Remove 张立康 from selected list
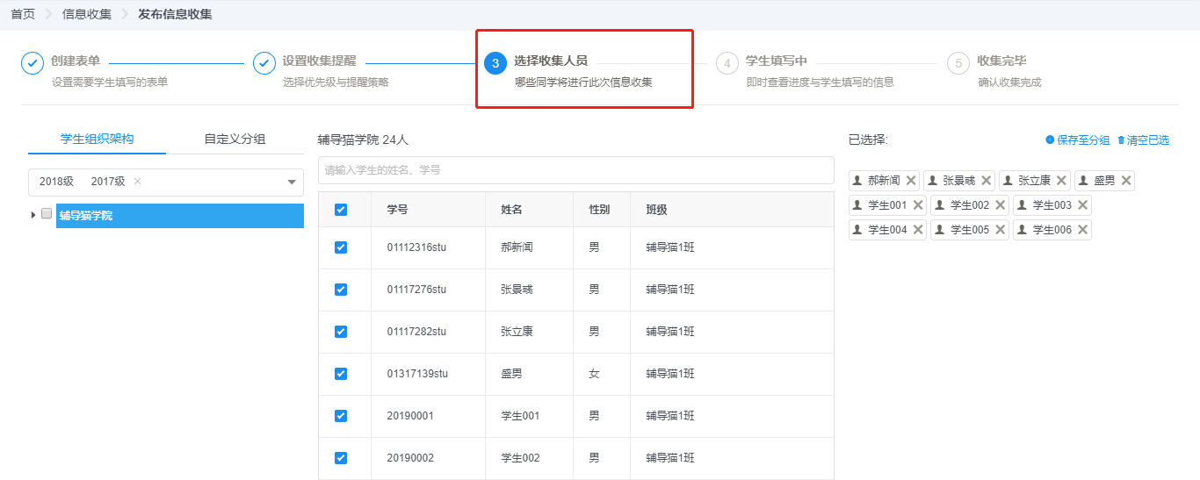Viewport: 1200px width, 480px height. click(1062, 181)
